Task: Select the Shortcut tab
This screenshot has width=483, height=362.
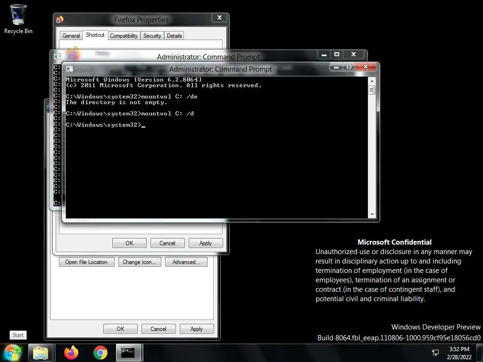Action: click(95, 35)
